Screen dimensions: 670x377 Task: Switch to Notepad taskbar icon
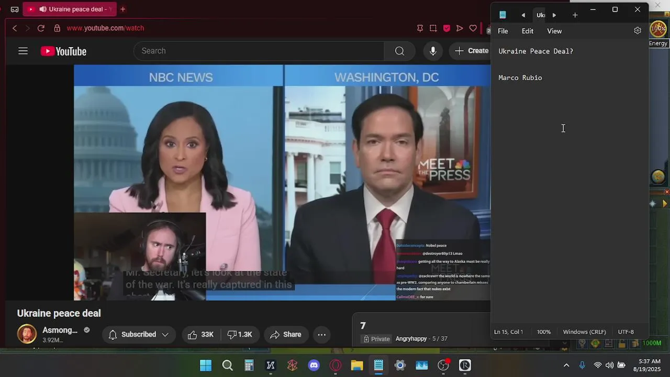click(378, 365)
